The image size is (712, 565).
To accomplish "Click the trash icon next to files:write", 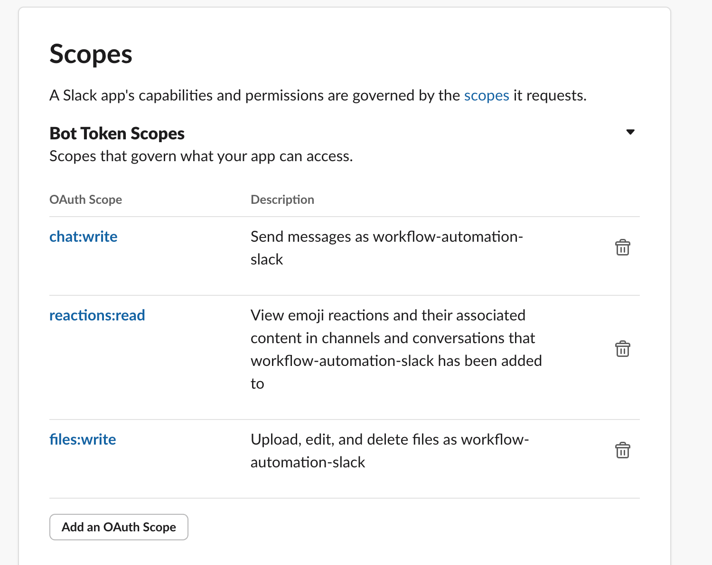I will click(623, 450).
